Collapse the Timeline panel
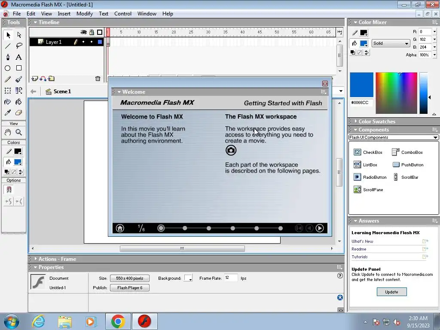 (35, 22)
